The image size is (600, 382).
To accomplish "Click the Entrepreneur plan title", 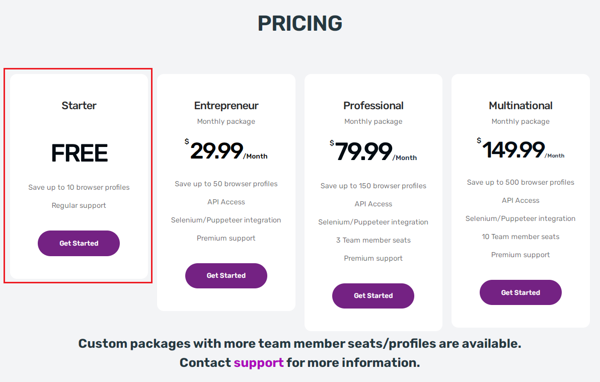I will (226, 106).
